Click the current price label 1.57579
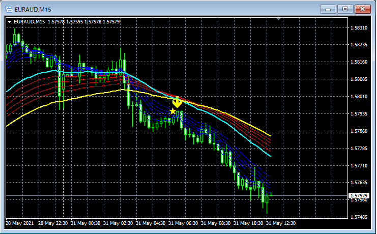This screenshot has width=377, height=234. point(359,195)
